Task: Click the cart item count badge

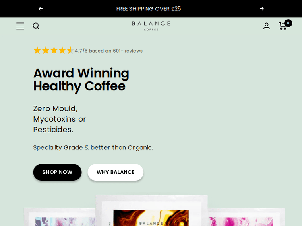Action: pyautogui.click(x=288, y=23)
